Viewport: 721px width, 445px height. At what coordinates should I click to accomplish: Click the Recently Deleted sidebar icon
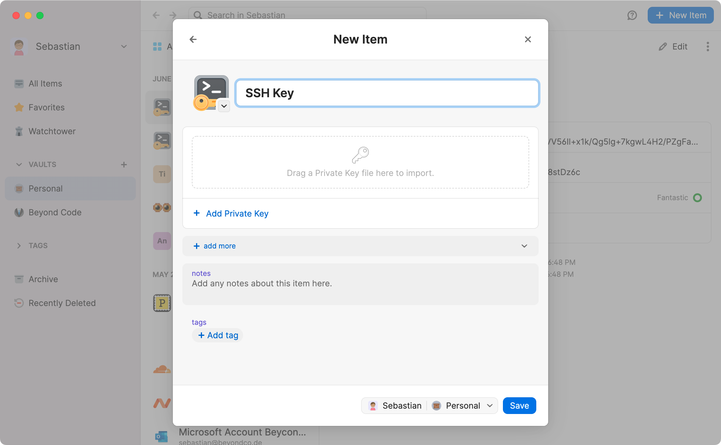click(x=18, y=303)
